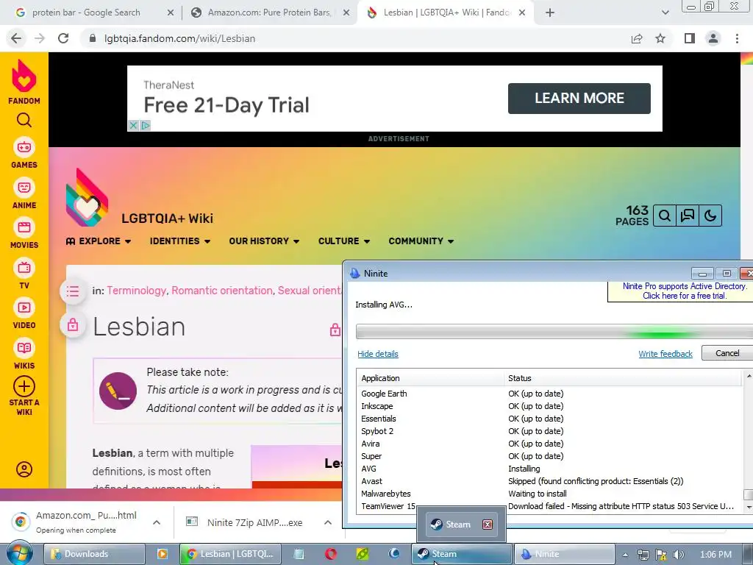Search the wiki with magnifier icon
Viewport: 753px width, 565px height.
pos(665,216)
